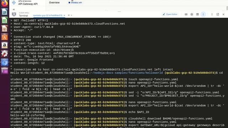Add a new Cloud Shell terminal tab
The image size is (228, 128).
coord(69,15)
